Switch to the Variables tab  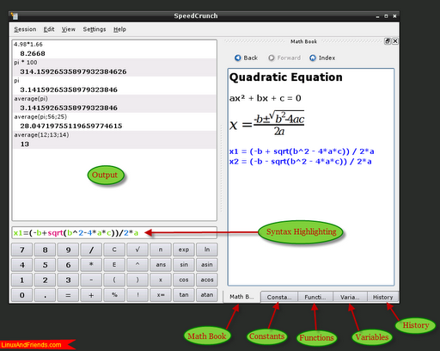click(350, 297)
